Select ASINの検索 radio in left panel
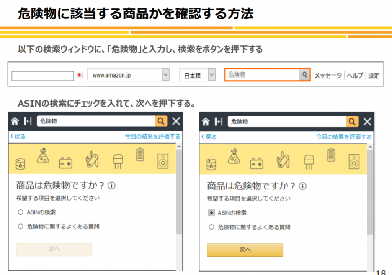Image resolution: width=392 pixels, height=275 pixels. (x=21, y=212)
